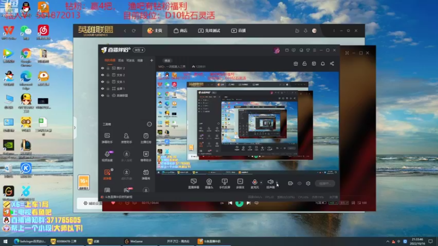Open 弹幕秀 tool
This screenshot has width=438, height=246.
tap(146, 174)
